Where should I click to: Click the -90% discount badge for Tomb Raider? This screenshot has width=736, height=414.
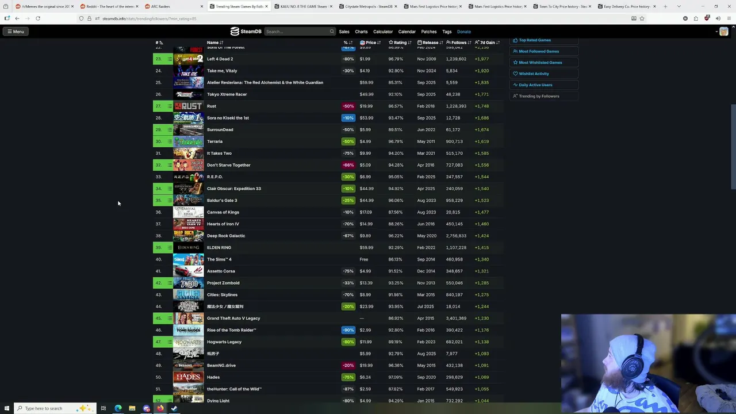348,330
